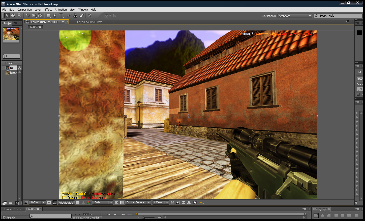The height and width of the screenshot is (221, 365).
Task: Select the Hand tool
Action: pyautogui.click(x=13, y=16)
